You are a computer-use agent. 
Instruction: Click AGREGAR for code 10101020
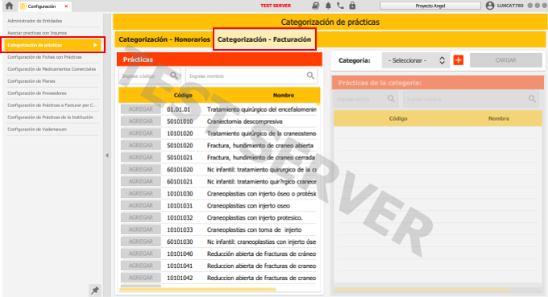pyautogui.click(x=140, y=134)
